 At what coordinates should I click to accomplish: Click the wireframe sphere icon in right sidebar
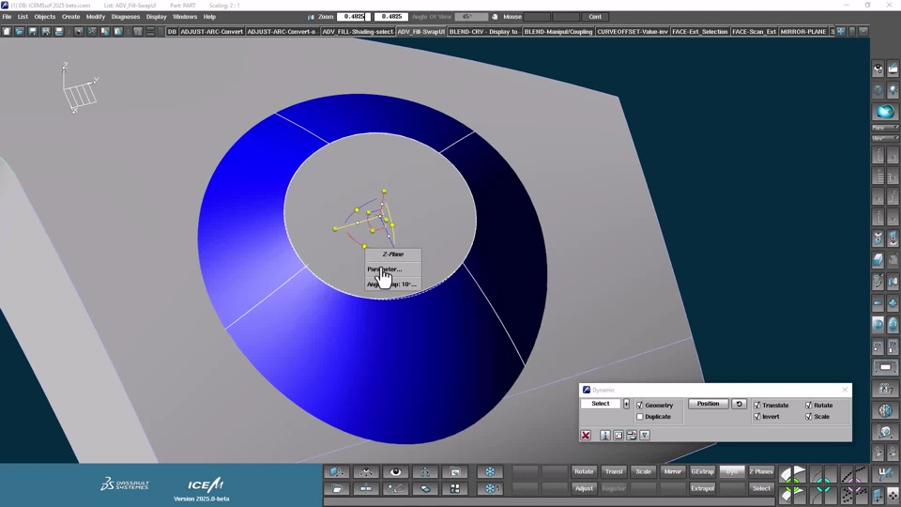(x=885, y=410)
